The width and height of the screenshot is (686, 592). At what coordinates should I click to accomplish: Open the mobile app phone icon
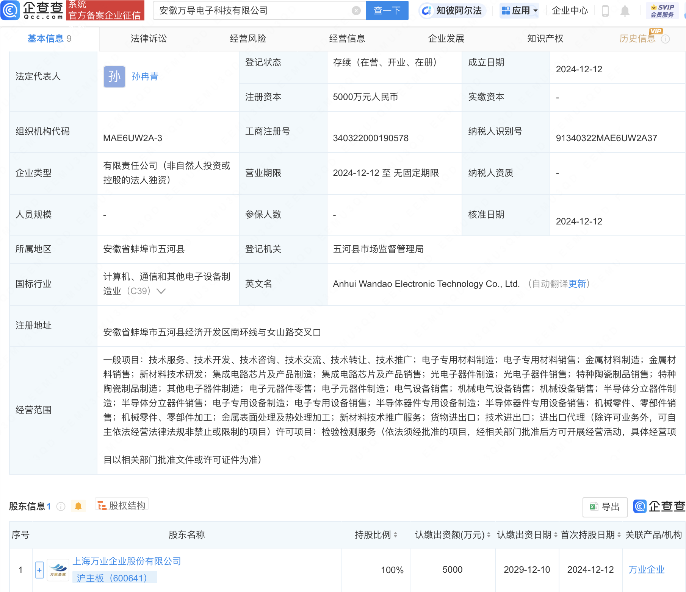605,11
